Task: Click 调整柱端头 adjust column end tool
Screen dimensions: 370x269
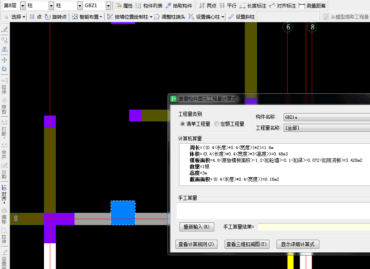Action: pos(170,17)
